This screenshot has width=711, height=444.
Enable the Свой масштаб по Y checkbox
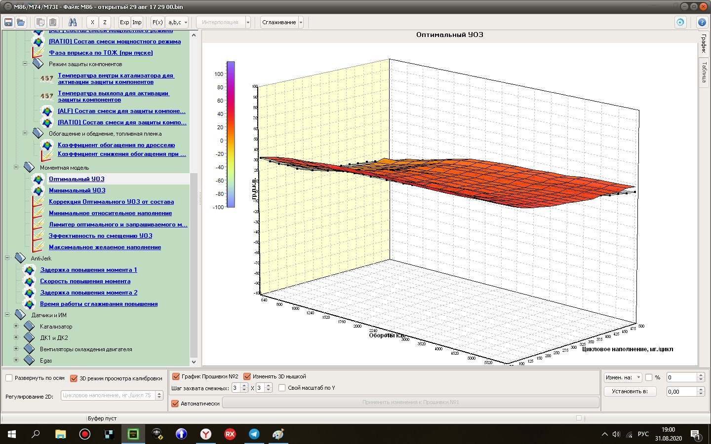(282, 388)
